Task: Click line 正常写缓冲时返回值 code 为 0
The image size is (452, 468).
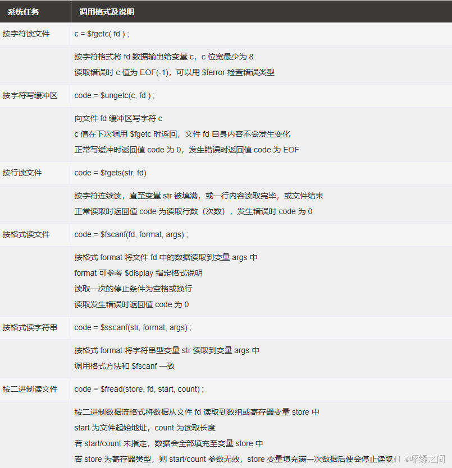Action: pos(186,150)
